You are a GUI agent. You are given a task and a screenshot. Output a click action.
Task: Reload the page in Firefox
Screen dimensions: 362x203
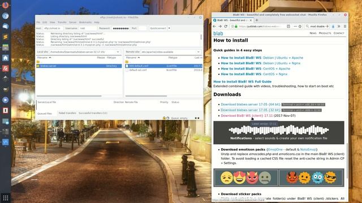point(226,27)
